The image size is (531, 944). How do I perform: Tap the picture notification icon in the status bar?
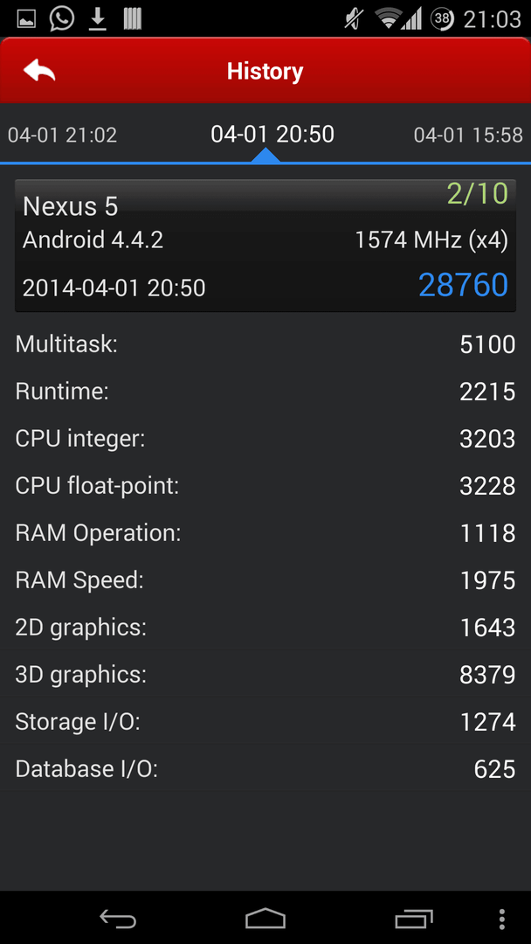pos(26,19)
